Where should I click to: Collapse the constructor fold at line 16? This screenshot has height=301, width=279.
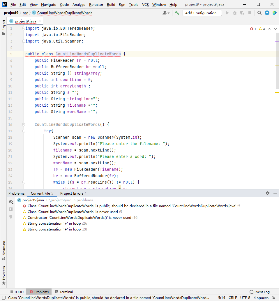pos(24,125)
